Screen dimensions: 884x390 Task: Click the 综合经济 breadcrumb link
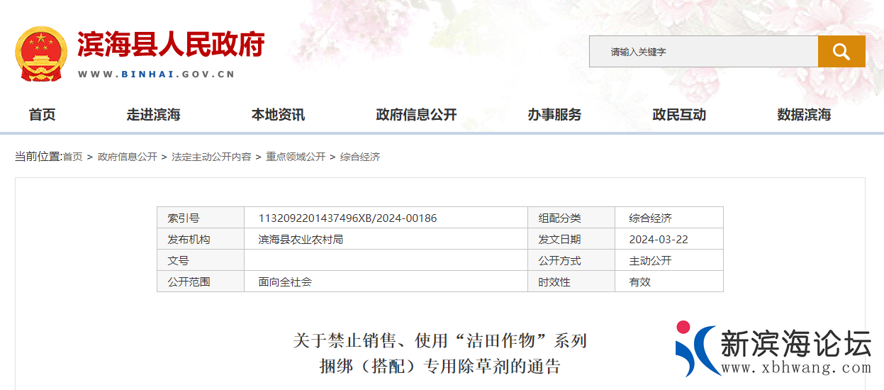[x=360, y=157]
